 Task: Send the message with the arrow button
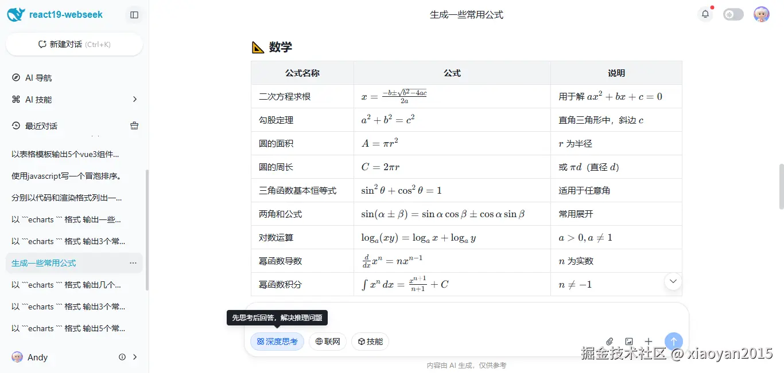[674, 341]
